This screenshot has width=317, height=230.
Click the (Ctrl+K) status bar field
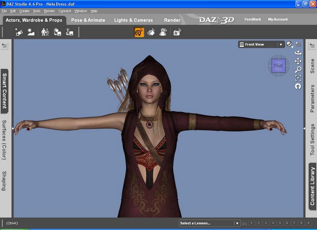12,223
